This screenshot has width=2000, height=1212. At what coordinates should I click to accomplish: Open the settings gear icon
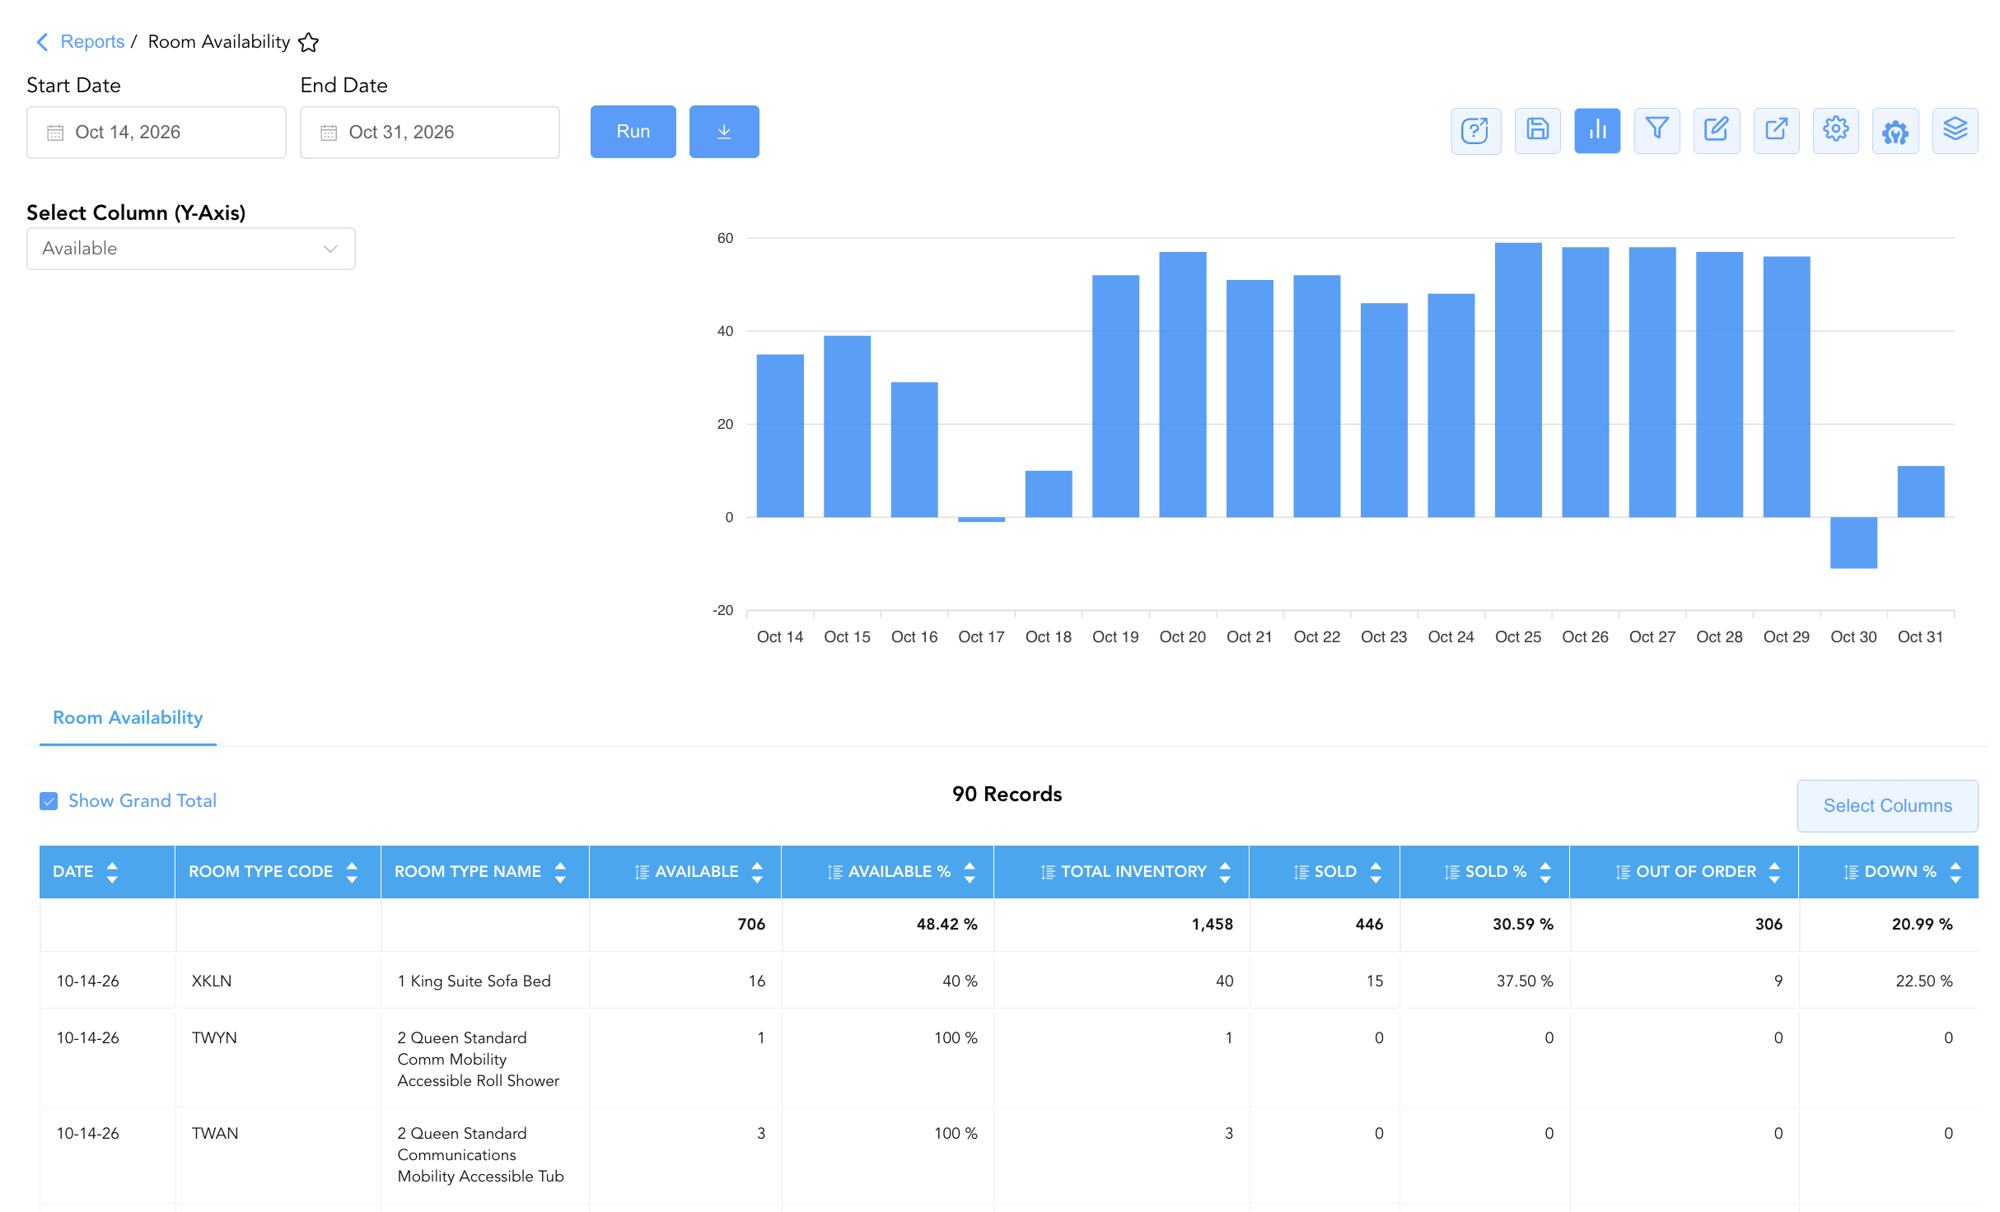click(1836, 131)
